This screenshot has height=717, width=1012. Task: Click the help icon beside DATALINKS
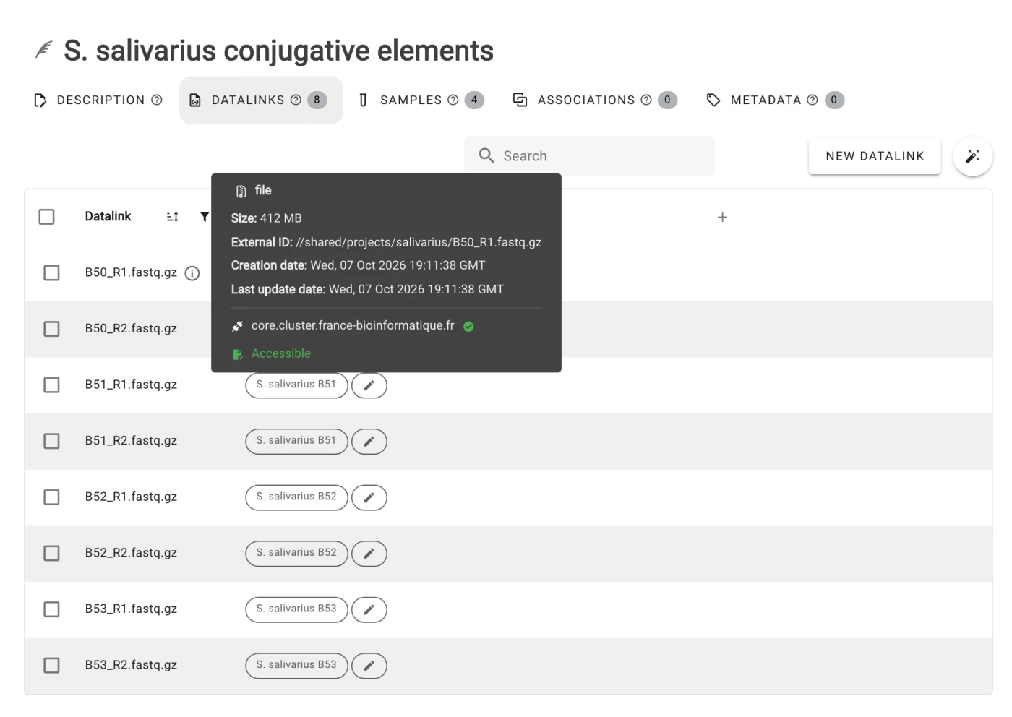[296, 100]
